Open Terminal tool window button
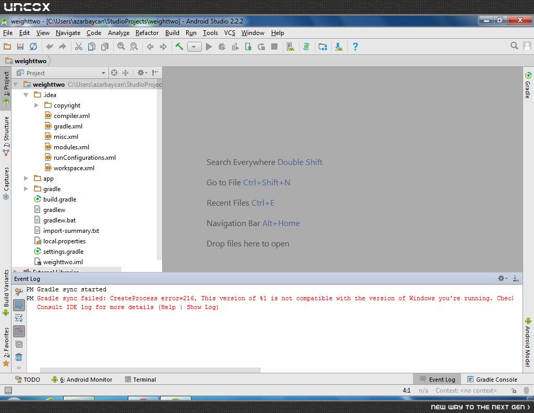 point(140,380)
